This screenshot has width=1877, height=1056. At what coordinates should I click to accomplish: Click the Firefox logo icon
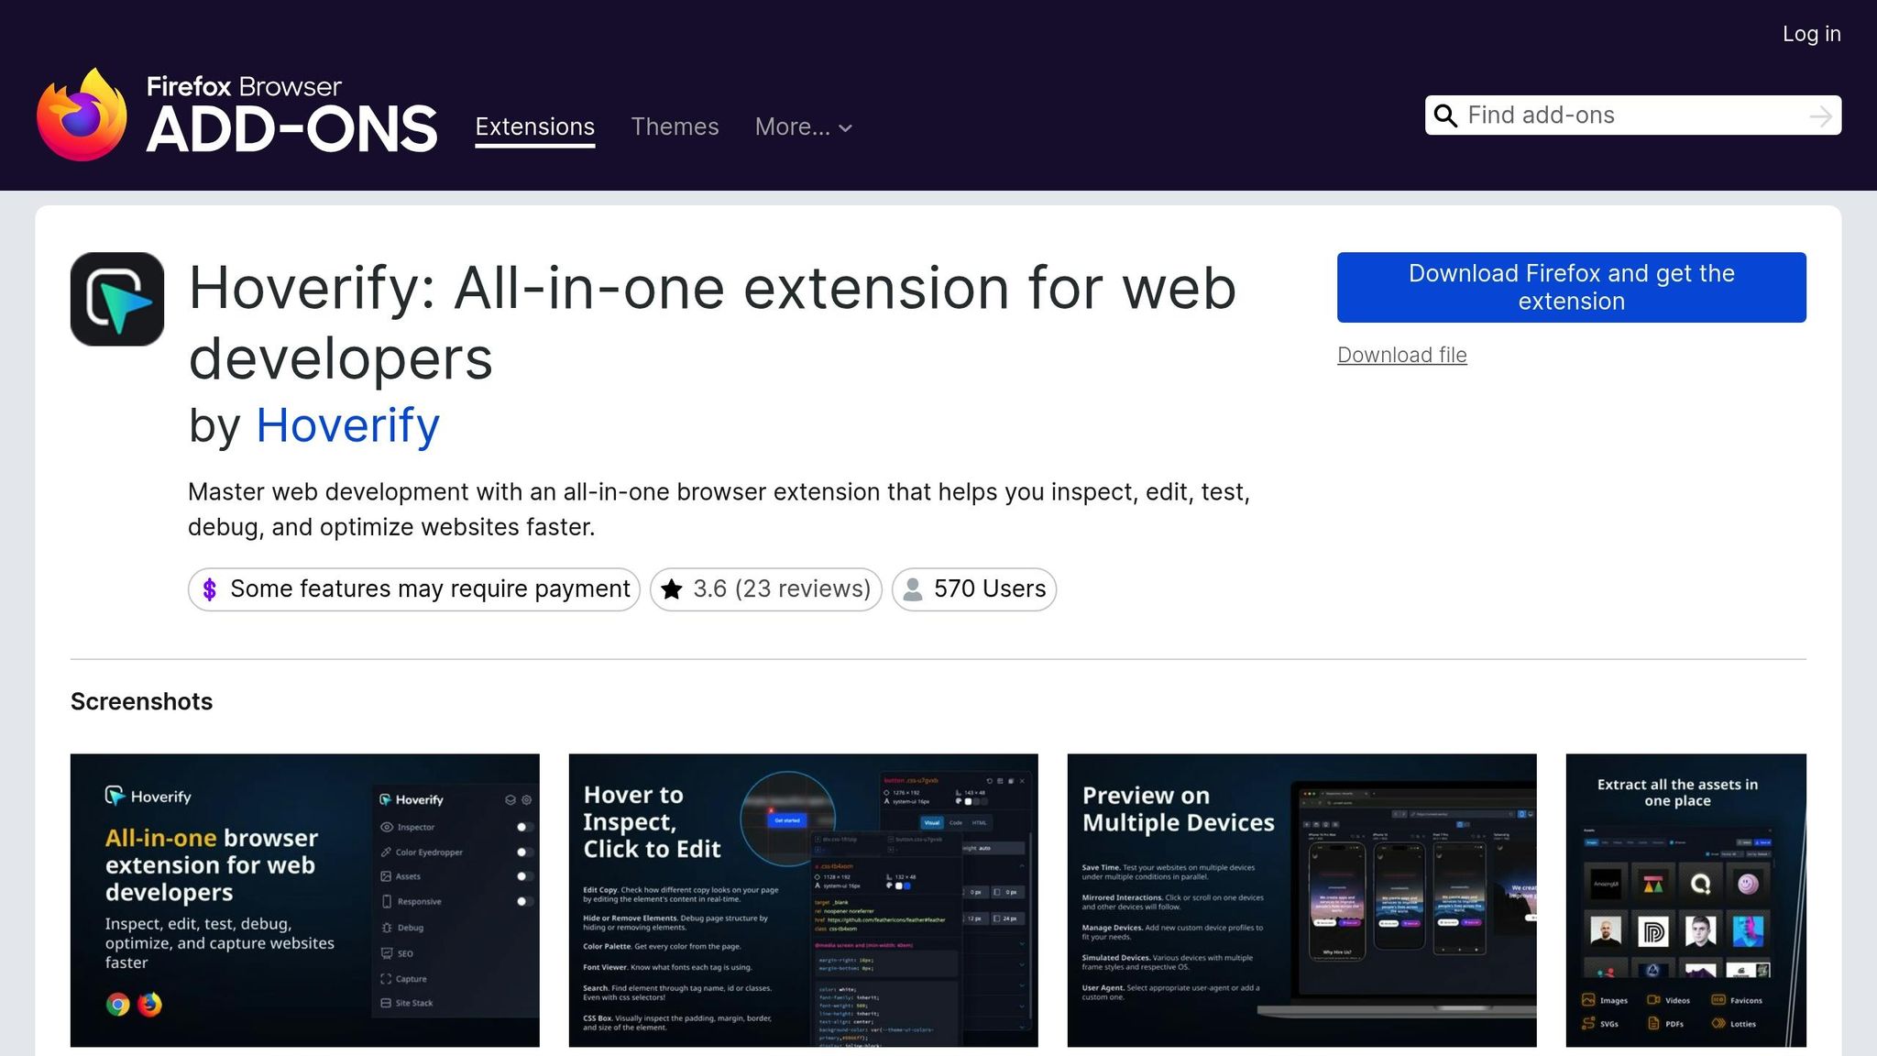click(82, 115)
